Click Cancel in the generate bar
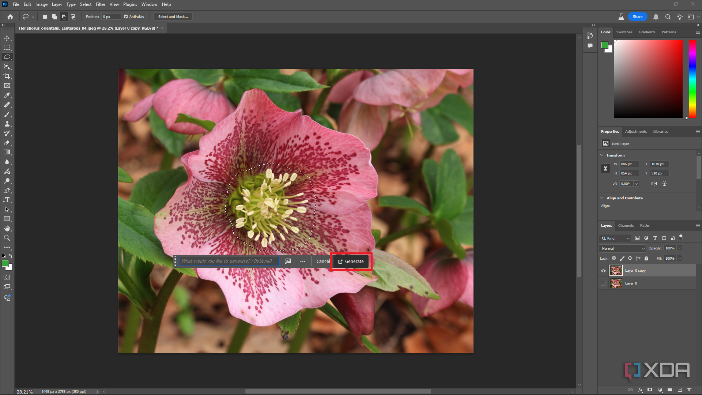Viewport: 702px width, 395px height. pos(323,262)
